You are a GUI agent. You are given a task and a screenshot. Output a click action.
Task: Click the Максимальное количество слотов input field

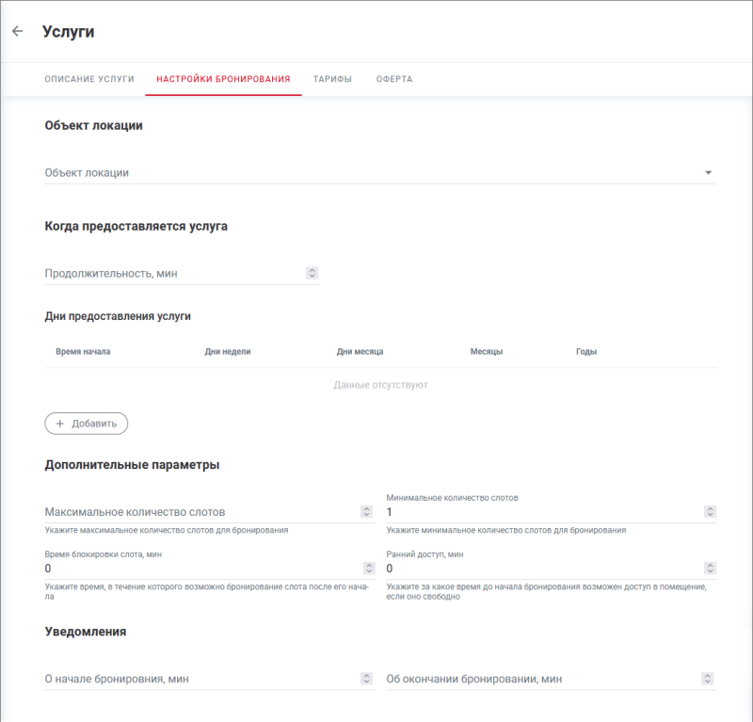click(x=188, y=512)
